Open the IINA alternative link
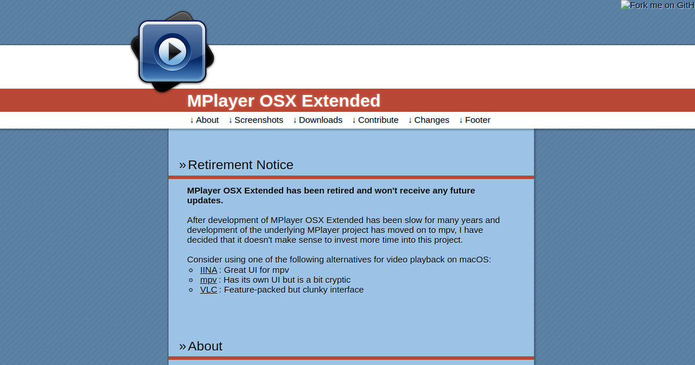 (x=209, y=270)
